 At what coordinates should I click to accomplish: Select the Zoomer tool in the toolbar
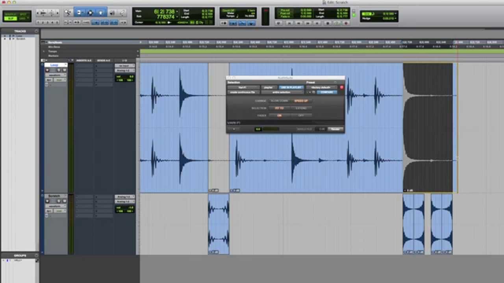click(68, 13)
